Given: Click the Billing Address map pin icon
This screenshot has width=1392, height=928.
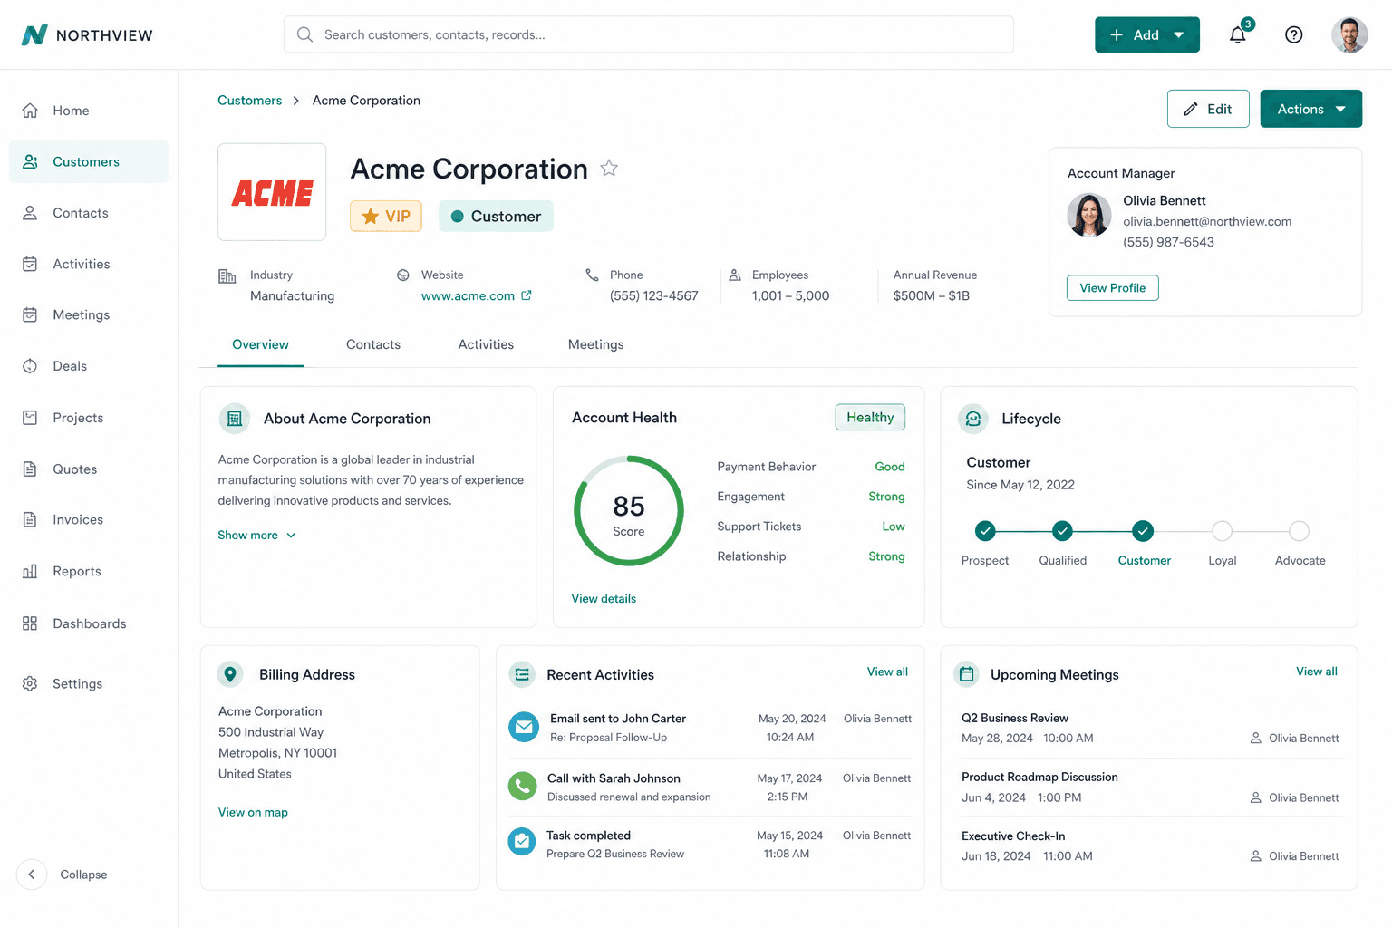Looking at the screenshot, I should pos(230,674).
